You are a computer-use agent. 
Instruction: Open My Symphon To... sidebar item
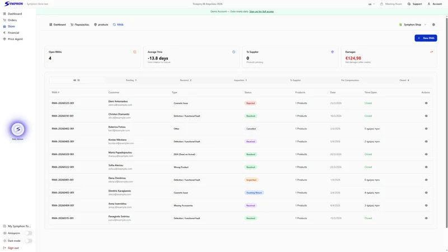[x=17, y=226]
